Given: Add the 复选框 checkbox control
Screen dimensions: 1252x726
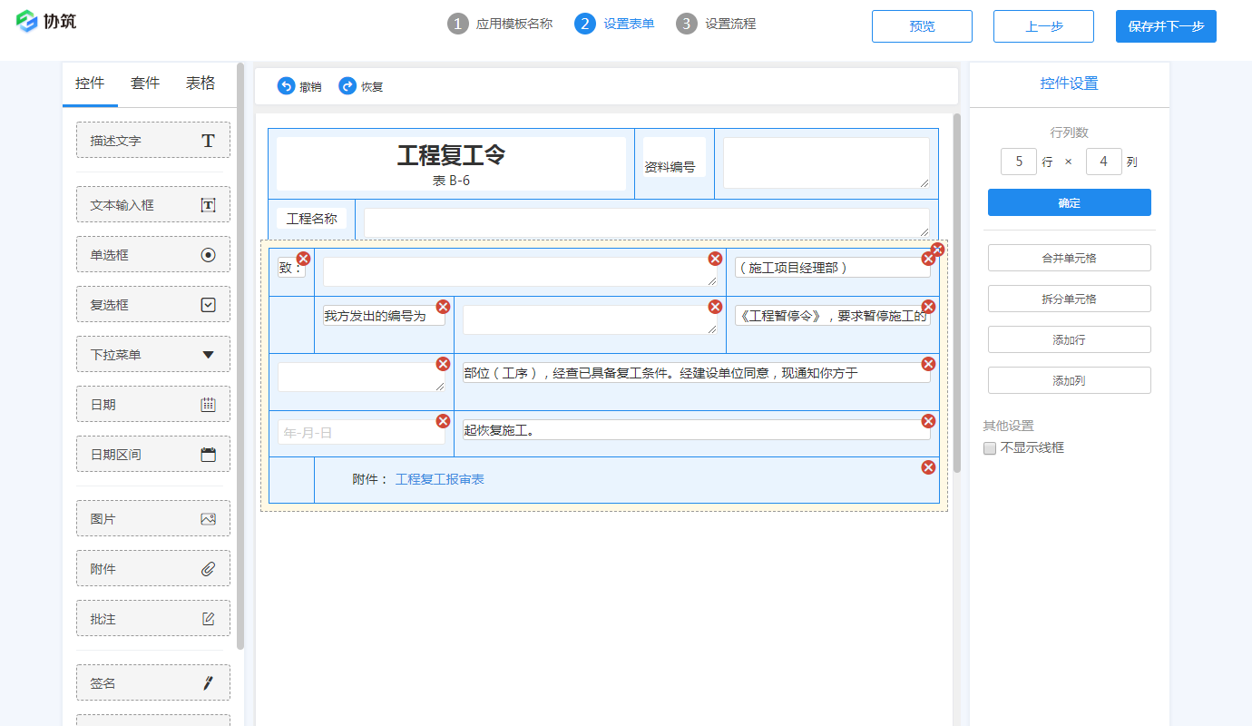Looking at the screenshot, I should coord(153,305).
